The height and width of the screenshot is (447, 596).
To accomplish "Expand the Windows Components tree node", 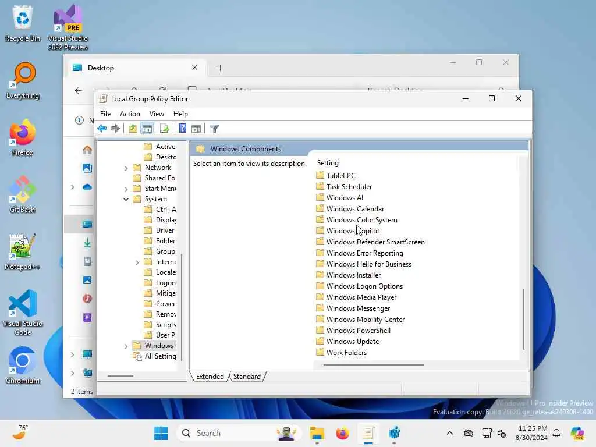I will [x=126, y=346].
